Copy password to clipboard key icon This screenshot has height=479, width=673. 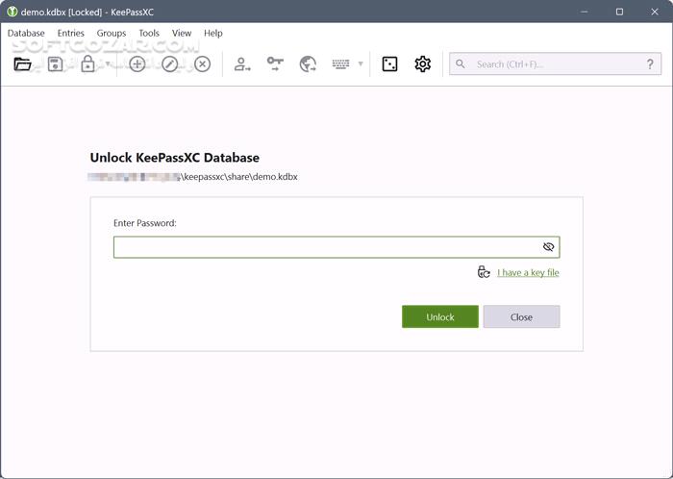[275, 63]
